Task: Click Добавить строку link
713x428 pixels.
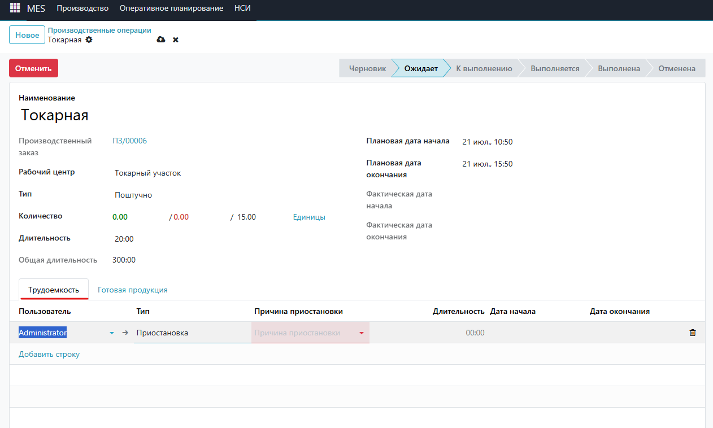Action: click(x=49, y=354)
